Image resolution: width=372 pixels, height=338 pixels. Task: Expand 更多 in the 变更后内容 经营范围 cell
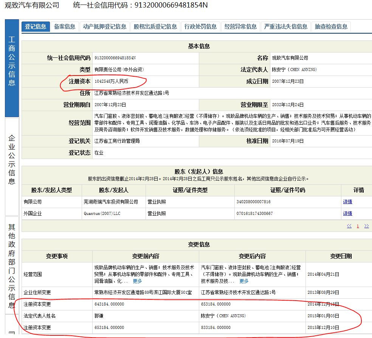243,281
